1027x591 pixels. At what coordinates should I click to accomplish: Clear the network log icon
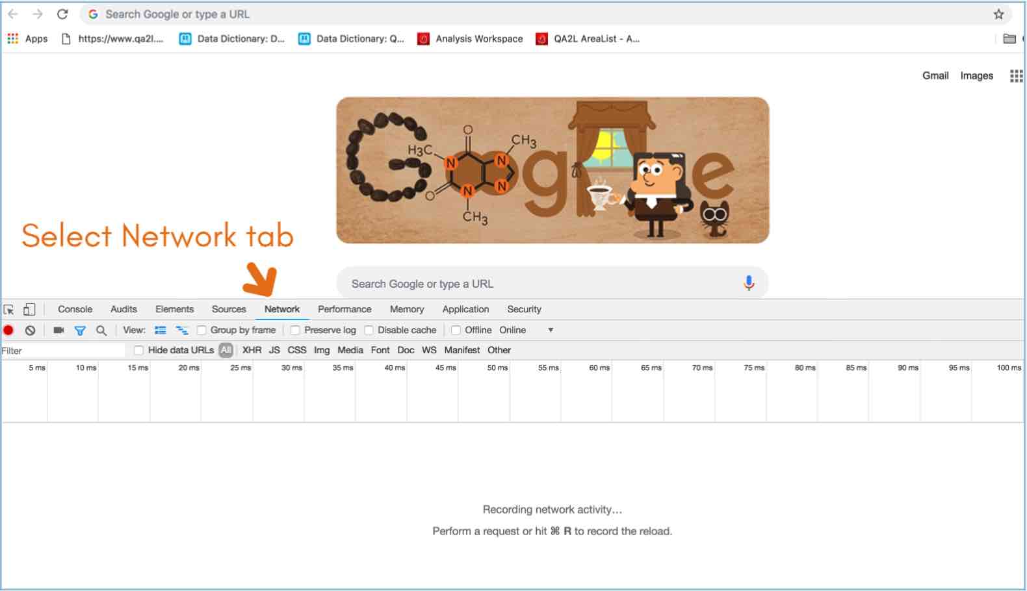30,331
